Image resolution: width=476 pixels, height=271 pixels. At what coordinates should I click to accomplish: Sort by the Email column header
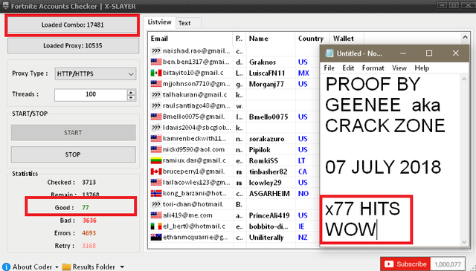tap(190, 39)
